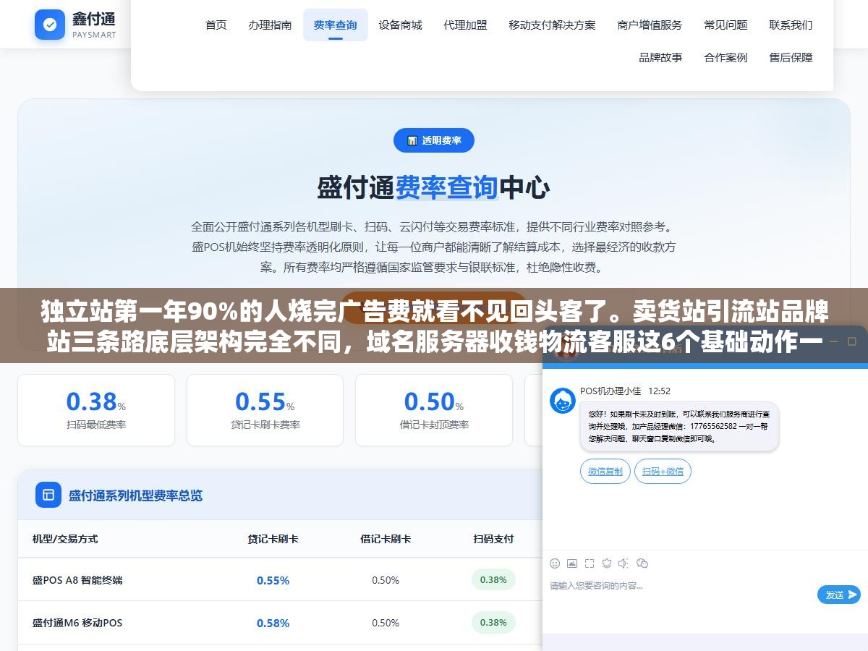Image resolution: width=868 pixels, height=651 pixels.
Task: Click the 0.38% badge in 盛付通M6 row
Action: point(493,622)
